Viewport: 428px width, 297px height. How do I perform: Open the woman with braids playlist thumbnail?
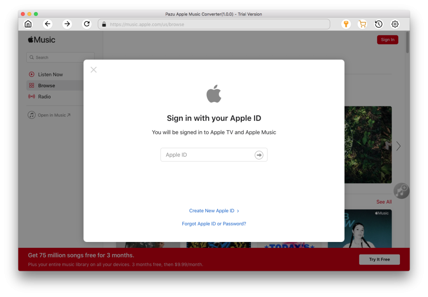[x=360, y=229]
